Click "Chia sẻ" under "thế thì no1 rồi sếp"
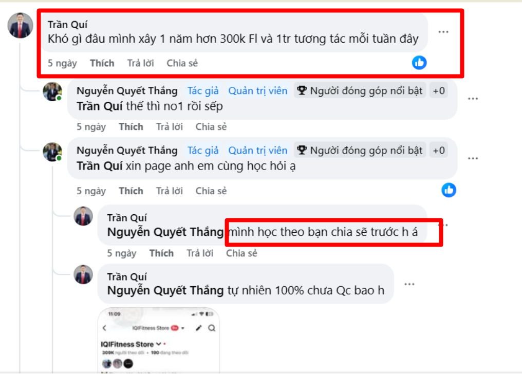522x374 pixels. pyautogui.click(x=211, y=127)
